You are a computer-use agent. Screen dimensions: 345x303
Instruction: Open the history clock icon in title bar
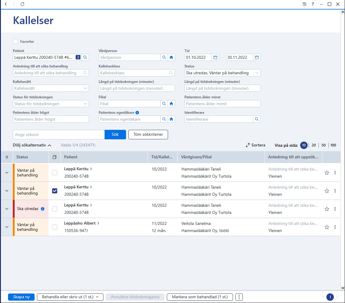tap(304, 4)
